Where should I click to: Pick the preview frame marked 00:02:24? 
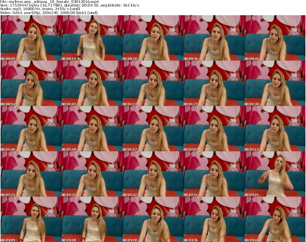[x=31, y=174]
